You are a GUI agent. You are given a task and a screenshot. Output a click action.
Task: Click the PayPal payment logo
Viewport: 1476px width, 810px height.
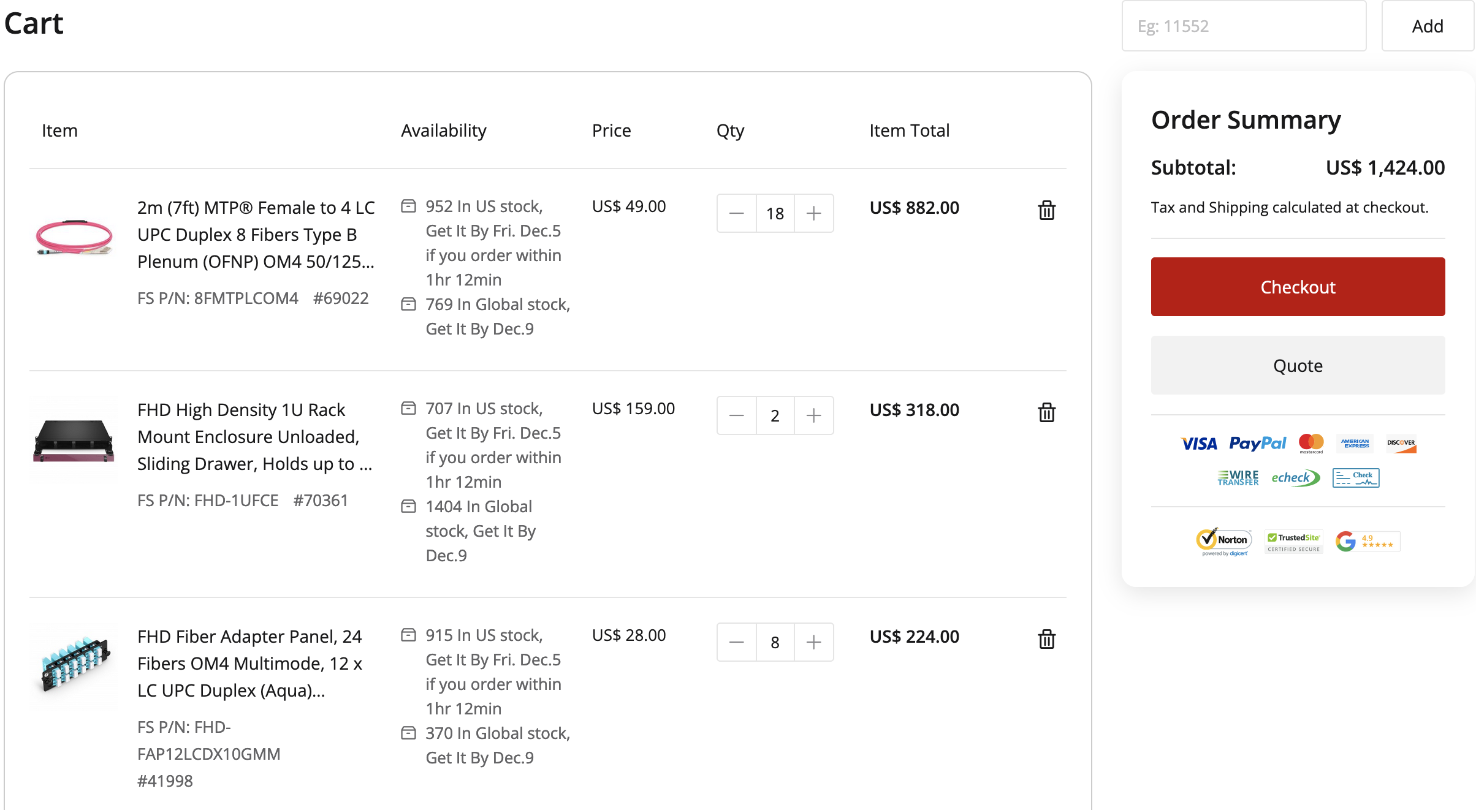1257,443
